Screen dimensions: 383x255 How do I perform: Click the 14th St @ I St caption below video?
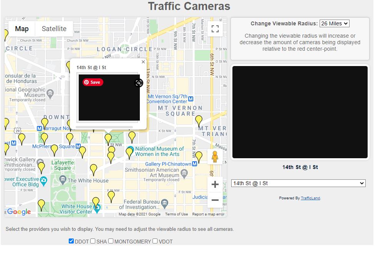(300, 167)
